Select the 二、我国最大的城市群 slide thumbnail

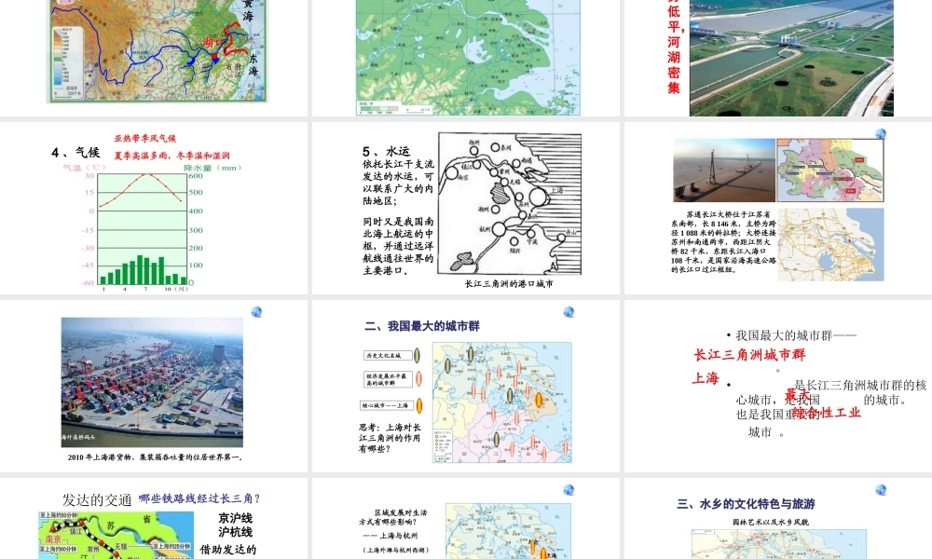pos(466,386)
